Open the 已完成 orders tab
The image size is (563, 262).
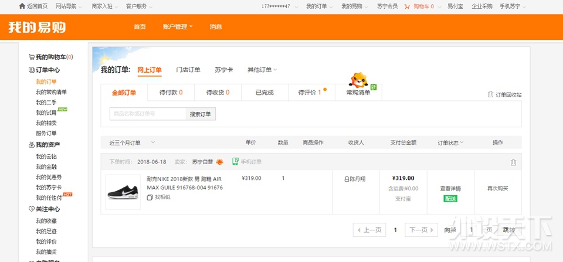264,93
